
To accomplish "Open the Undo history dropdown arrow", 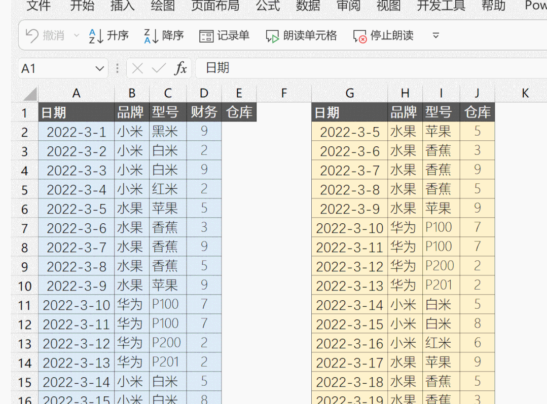I will click(x=77, y=35).
